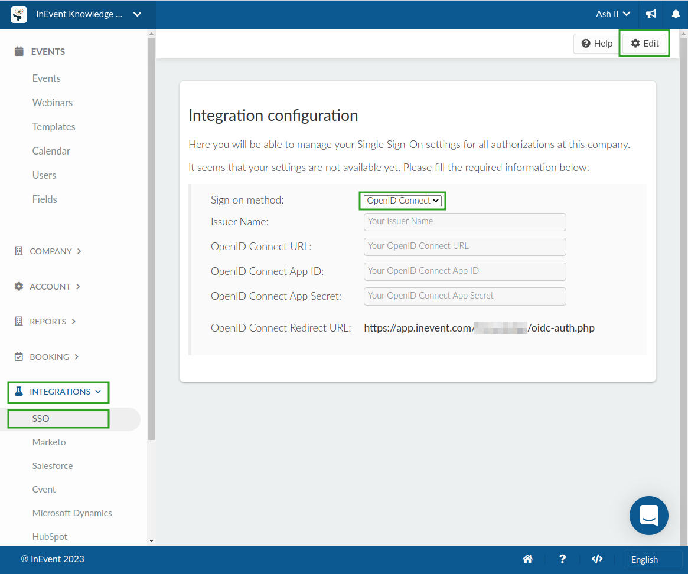Click the building icon beside REPORTS
The height and width of the screenshot is (574, 688).
tap(18, 321)
